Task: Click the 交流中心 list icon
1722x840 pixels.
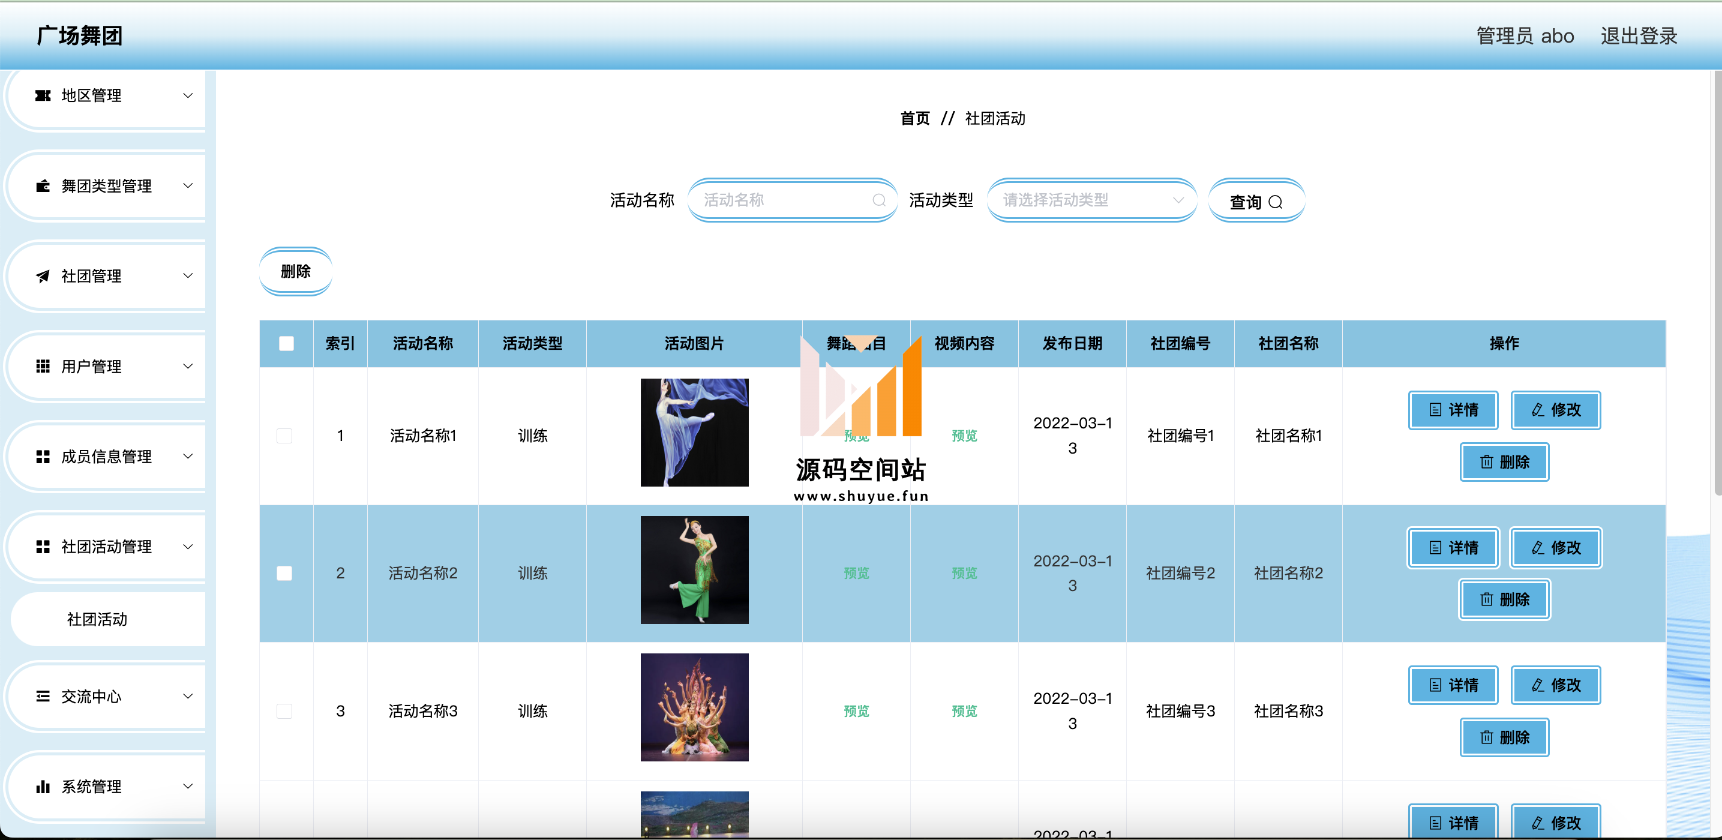Action: tap(43, 697)
